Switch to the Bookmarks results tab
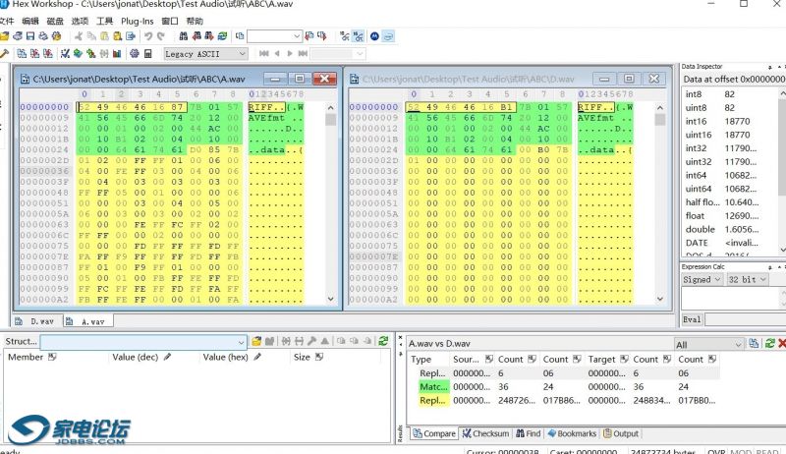The image size is (786, 454). point(573,433)
